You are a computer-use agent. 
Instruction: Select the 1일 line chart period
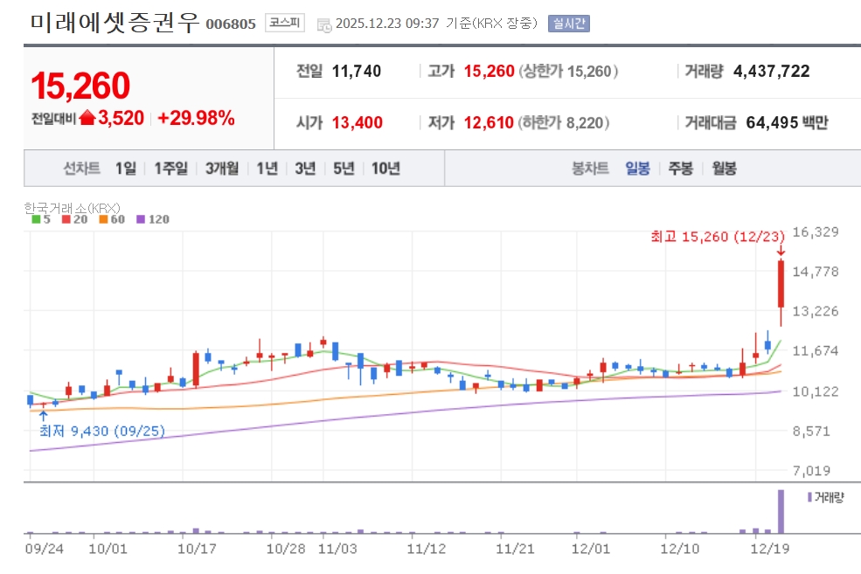pyautogui.click(x=125, y=168)
